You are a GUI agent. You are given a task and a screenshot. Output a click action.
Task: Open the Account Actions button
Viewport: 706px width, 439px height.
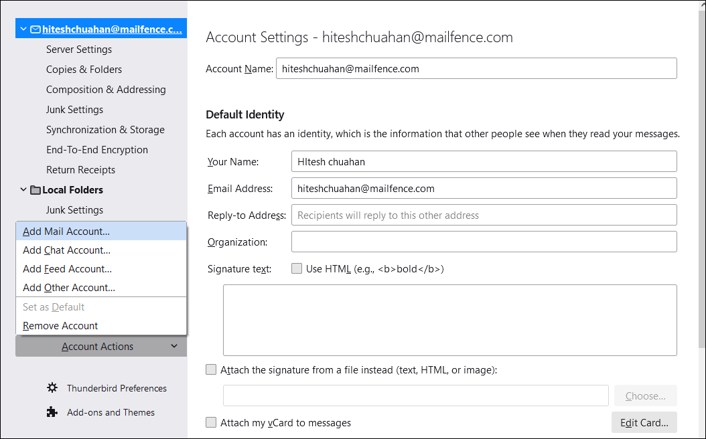pyautogui.click(x=101, y=347)
